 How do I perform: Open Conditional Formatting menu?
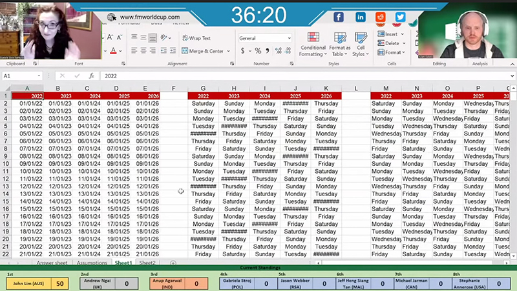(x=313, y=45)
